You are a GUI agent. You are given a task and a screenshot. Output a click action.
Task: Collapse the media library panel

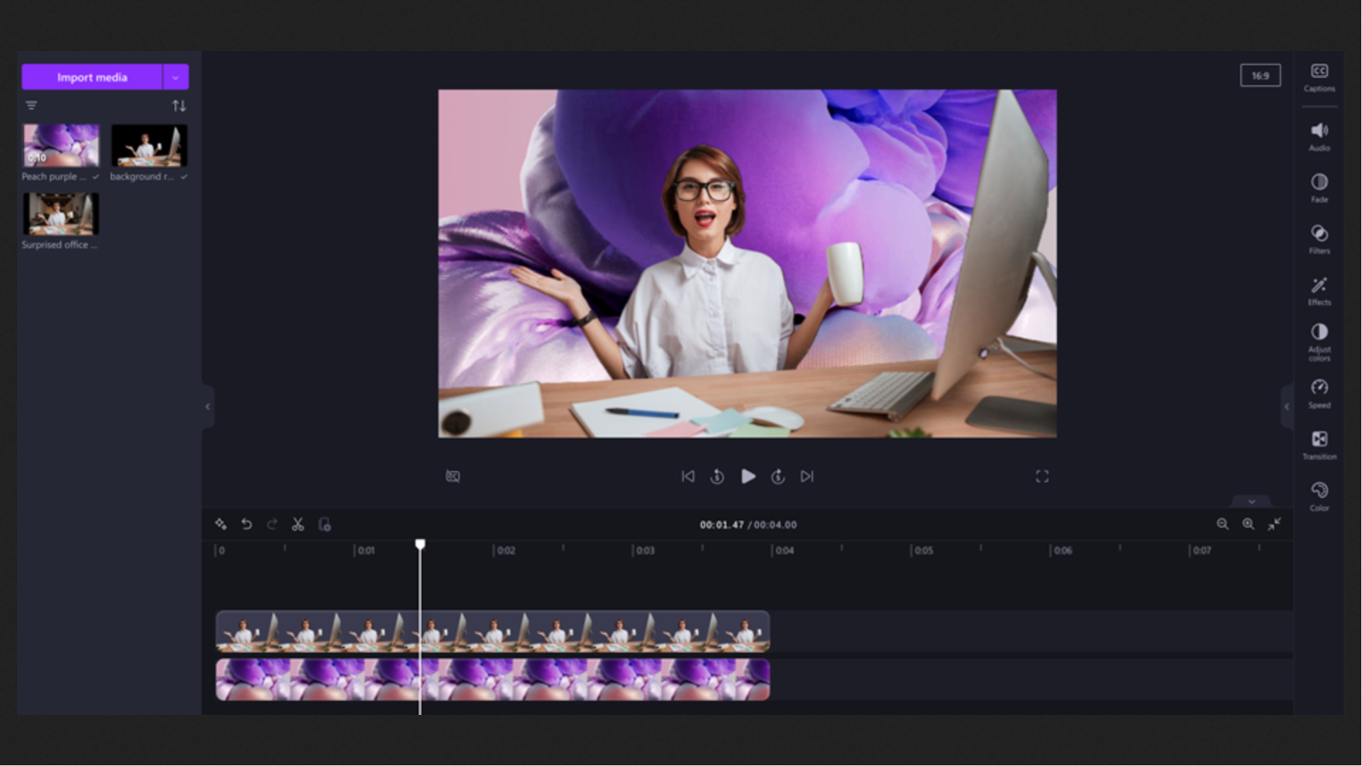pos(207,406)
